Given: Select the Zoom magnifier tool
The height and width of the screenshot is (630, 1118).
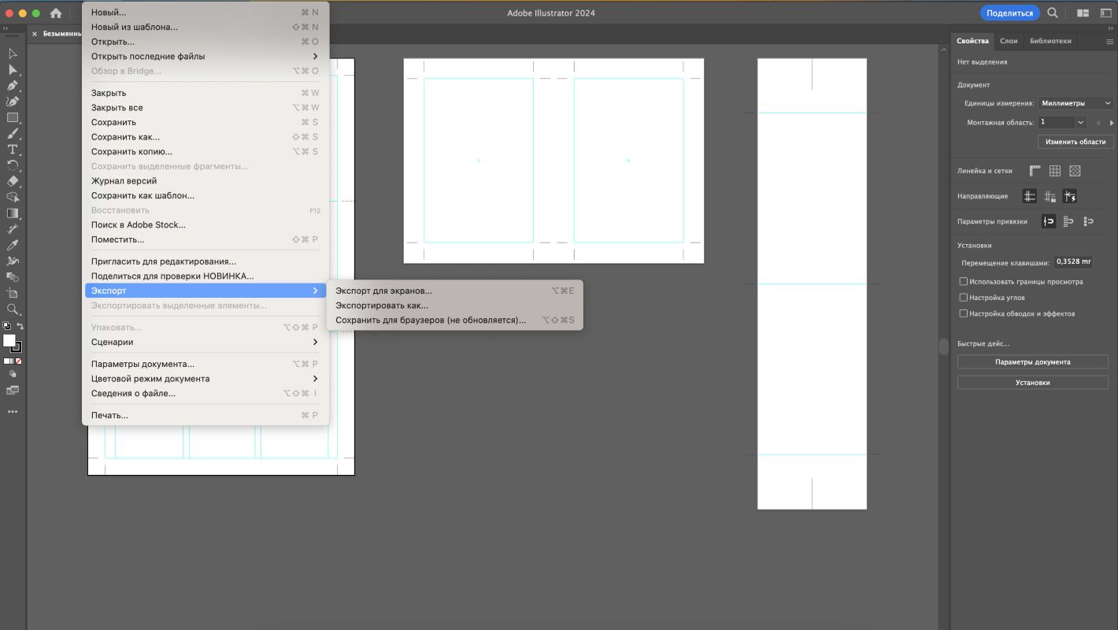Looking at the screenshot, I should 13,309.
